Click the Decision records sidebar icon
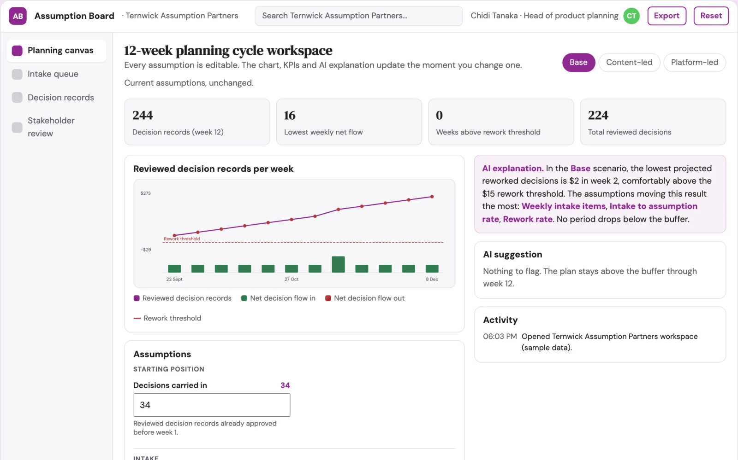The width and height of the screenshot is (738, 460). click(x=17, y=98)
